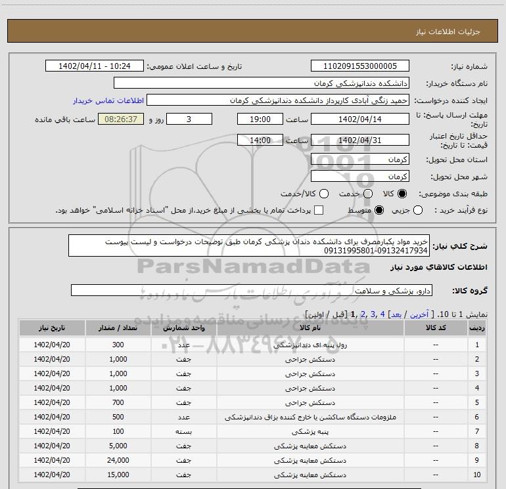Click the ردیف column header
Image resolution: width=506 pixels, height=489 pixels.
(x=476, y=328)
